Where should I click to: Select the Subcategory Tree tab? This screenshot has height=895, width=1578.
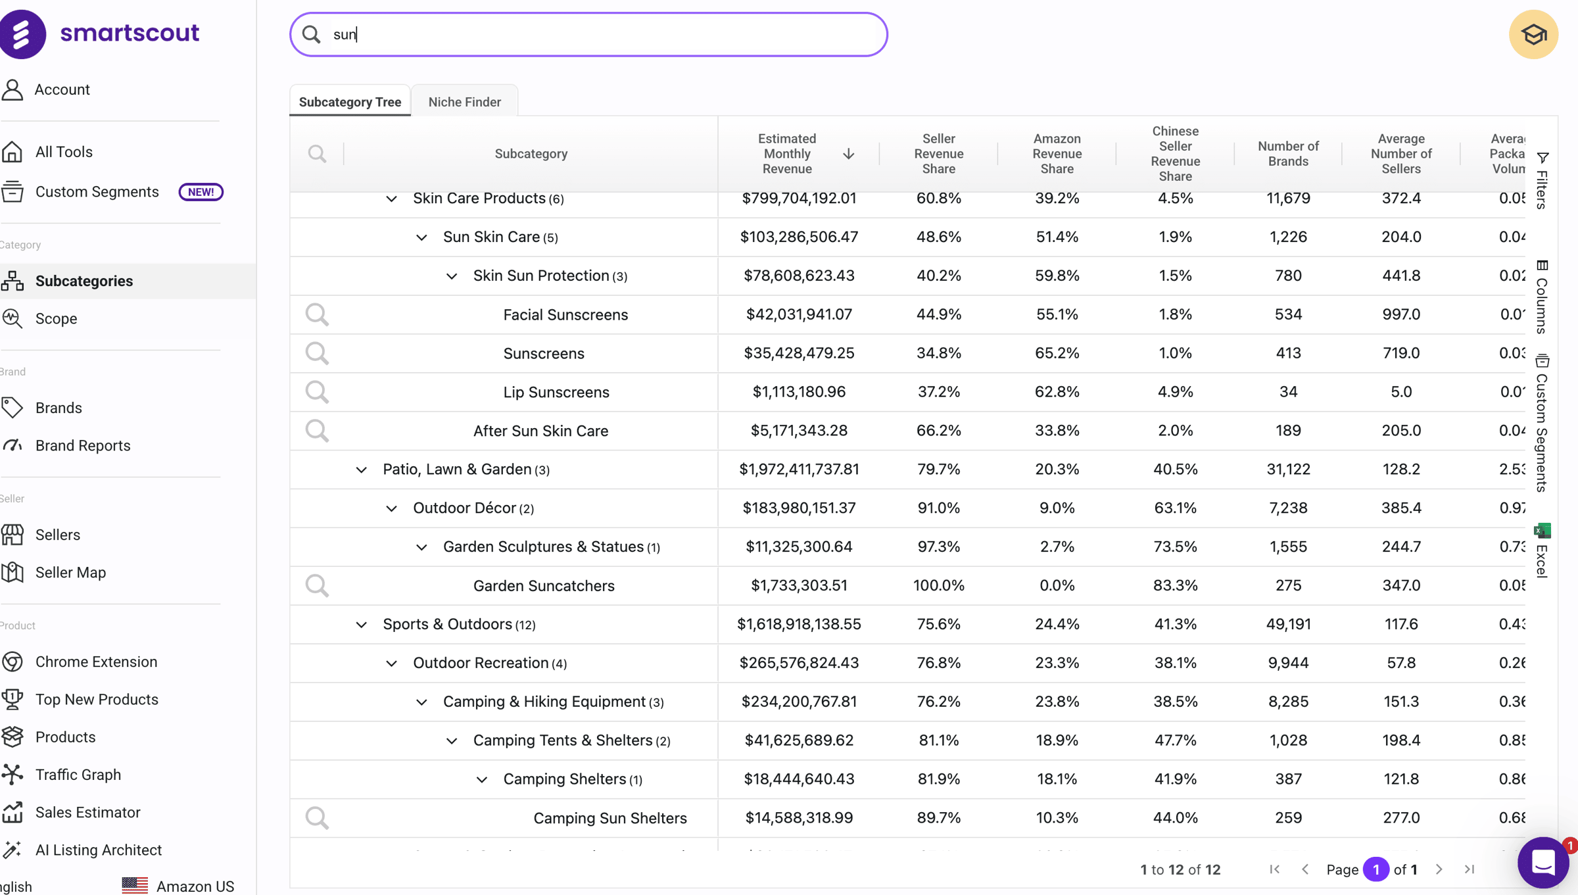(x=350, y=102)
